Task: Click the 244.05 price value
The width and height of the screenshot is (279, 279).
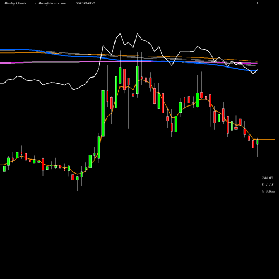Action: pyautogui.click(x=267, y=178)
